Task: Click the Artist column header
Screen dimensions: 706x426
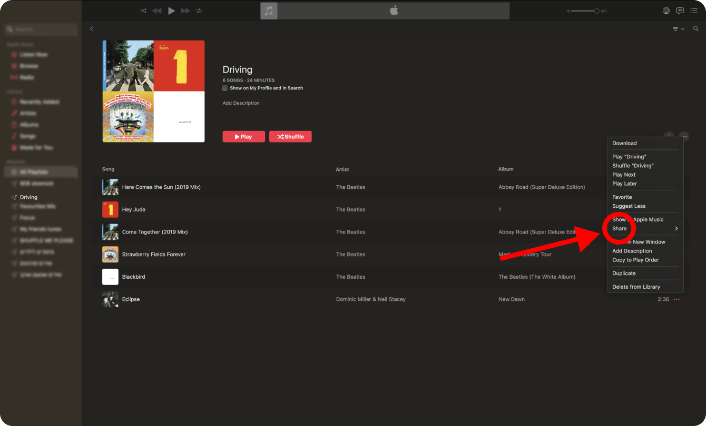Action: tap(342, 169)
